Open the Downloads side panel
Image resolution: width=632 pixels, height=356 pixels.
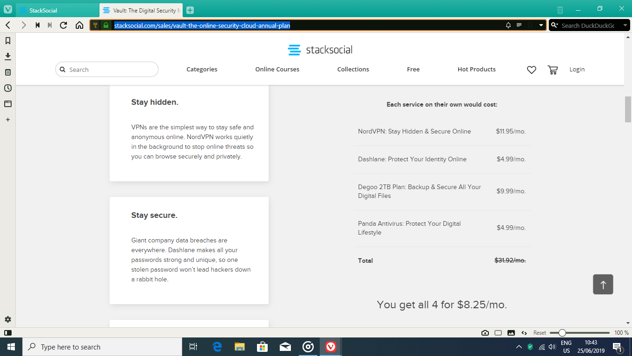pos(8,57)
